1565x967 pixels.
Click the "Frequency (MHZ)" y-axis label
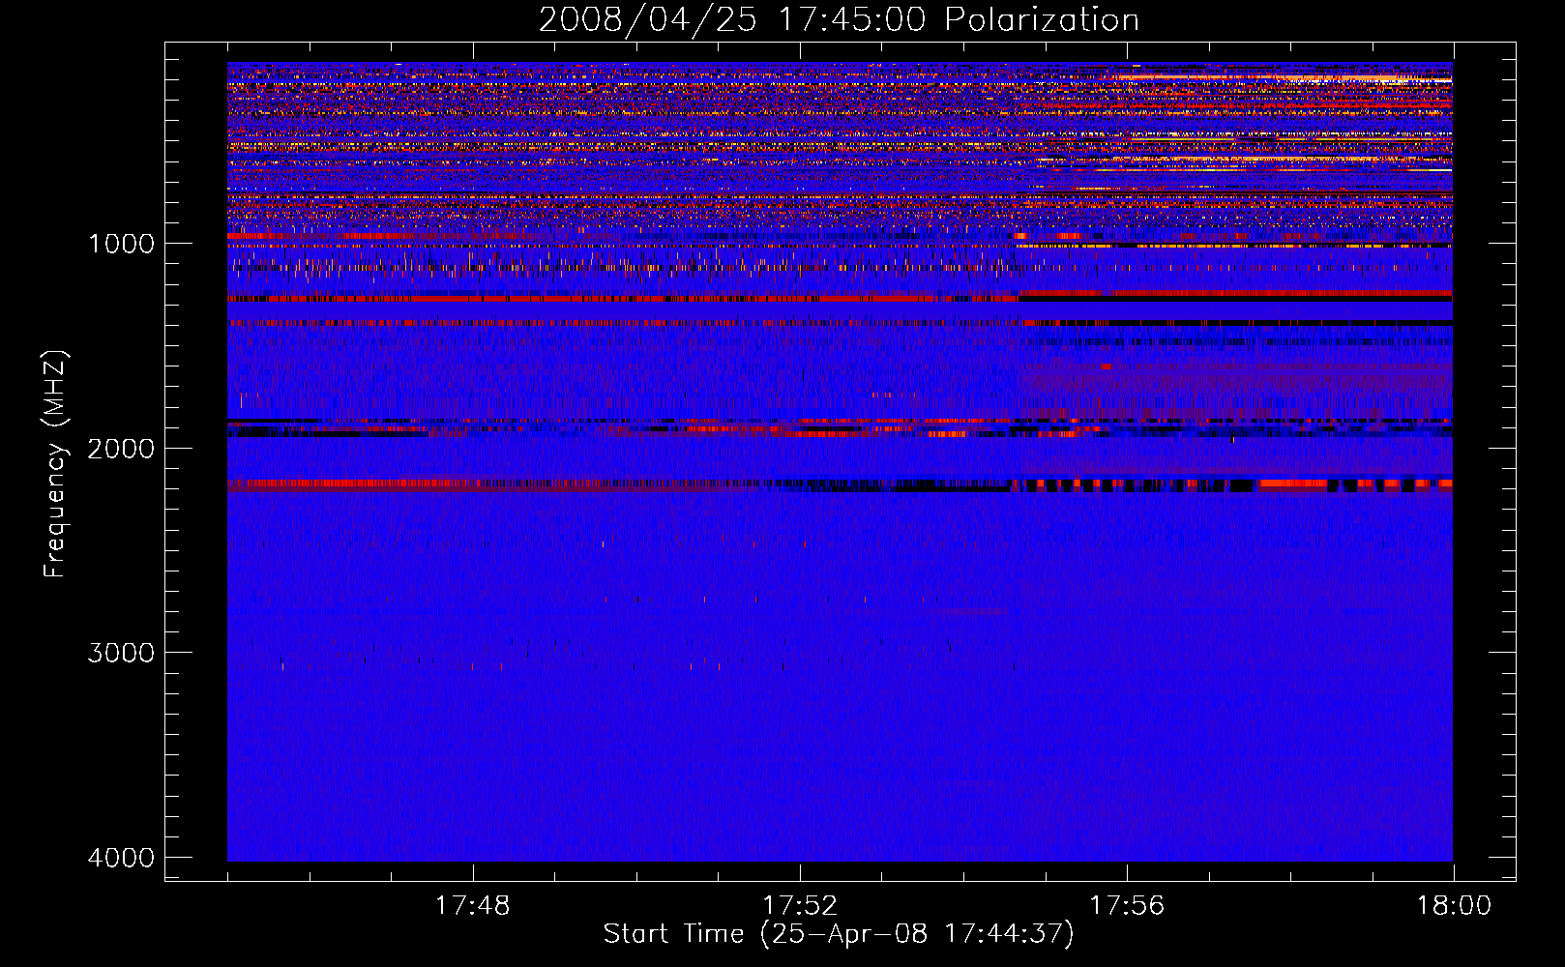[x=55, y=463]
